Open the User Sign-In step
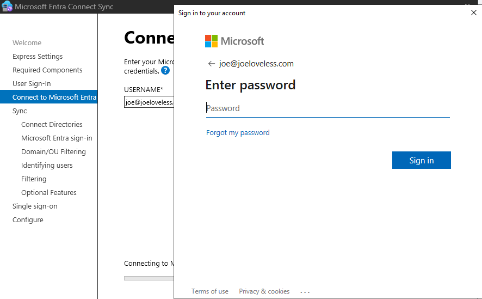The height and width of the screenshot is (299, 482). click(x=32, y=84)
